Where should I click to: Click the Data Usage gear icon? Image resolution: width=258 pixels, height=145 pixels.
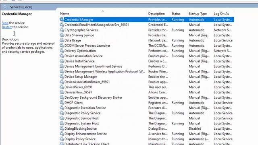coord(62,40)
